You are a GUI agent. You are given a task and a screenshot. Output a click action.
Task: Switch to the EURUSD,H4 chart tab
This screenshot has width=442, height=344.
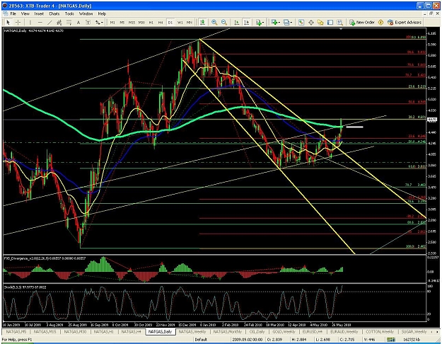(x=313, y=331)
